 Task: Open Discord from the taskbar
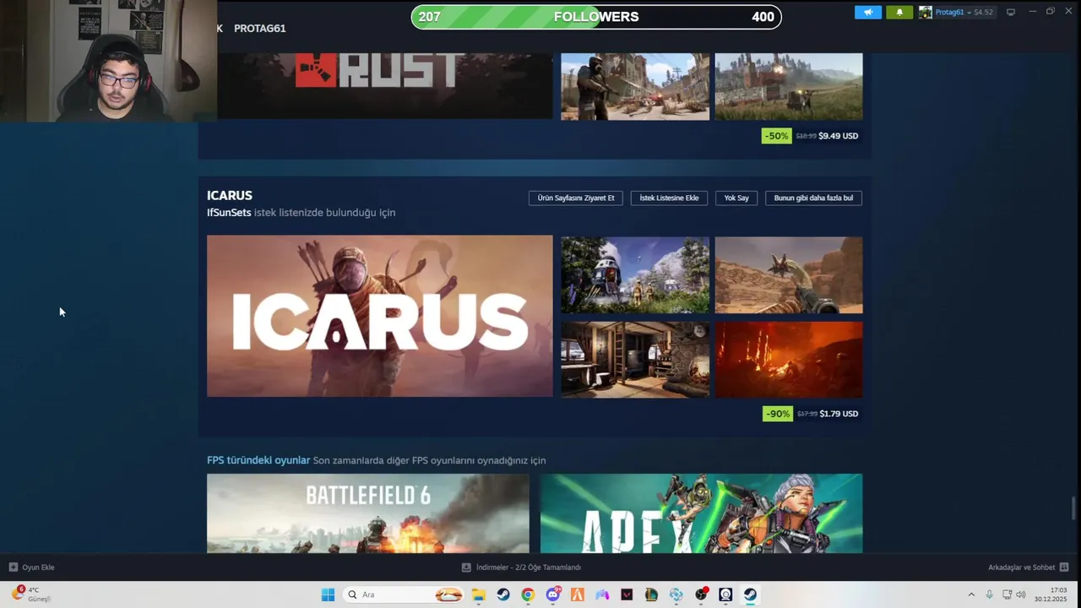pos(553,594)
